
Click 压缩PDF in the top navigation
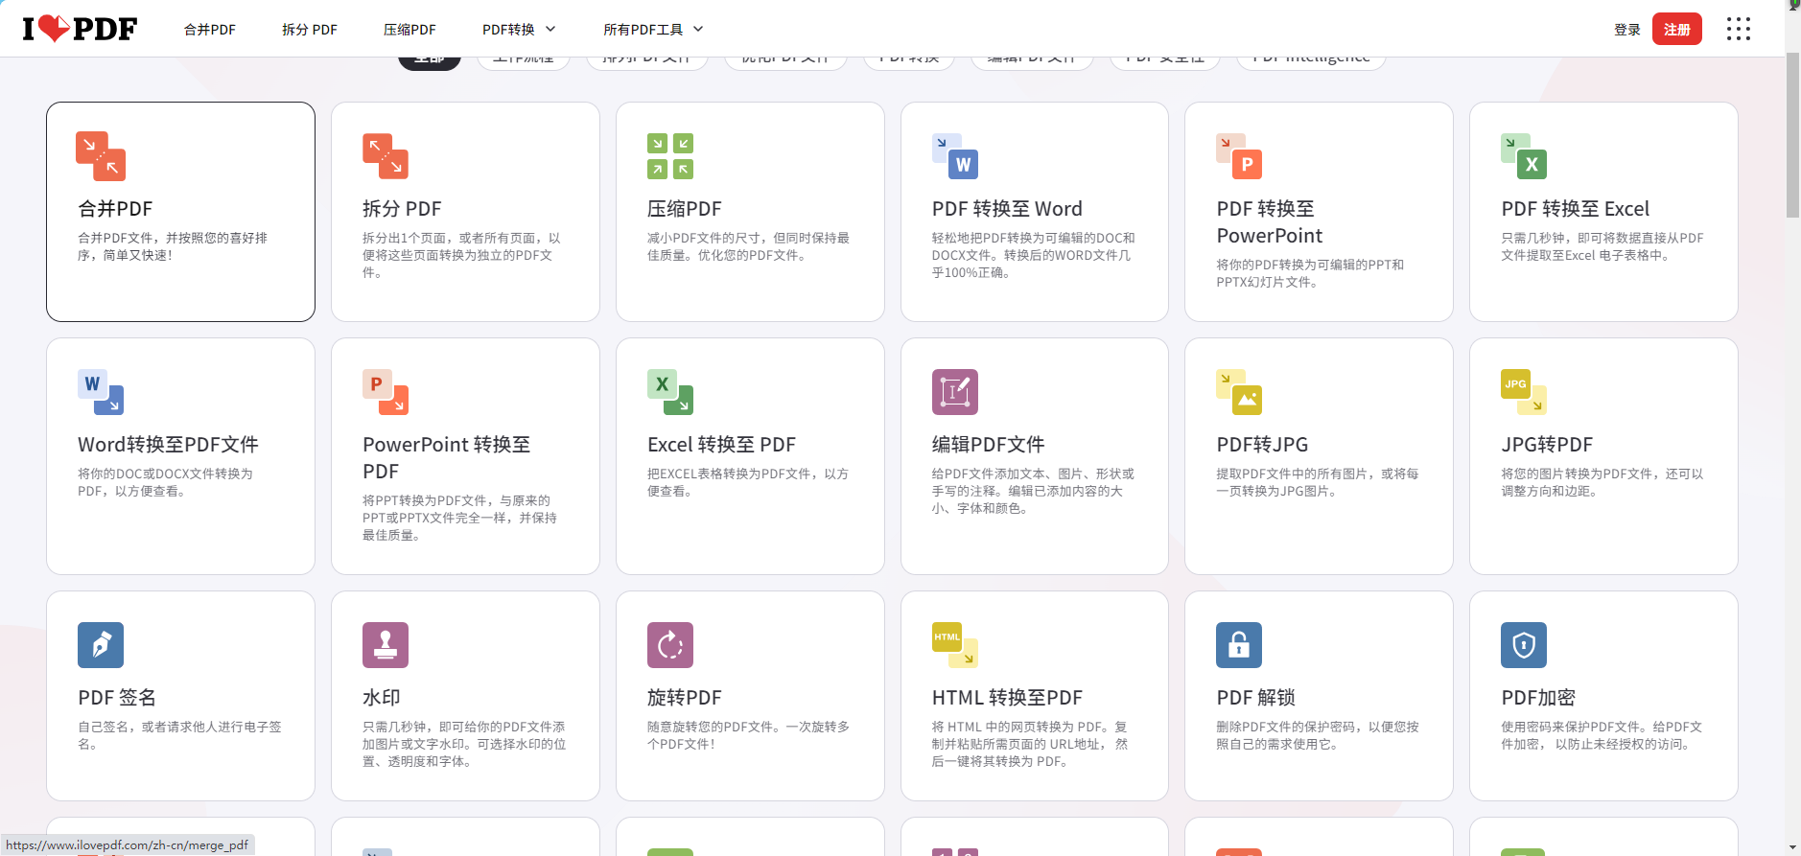click(409, 30)
